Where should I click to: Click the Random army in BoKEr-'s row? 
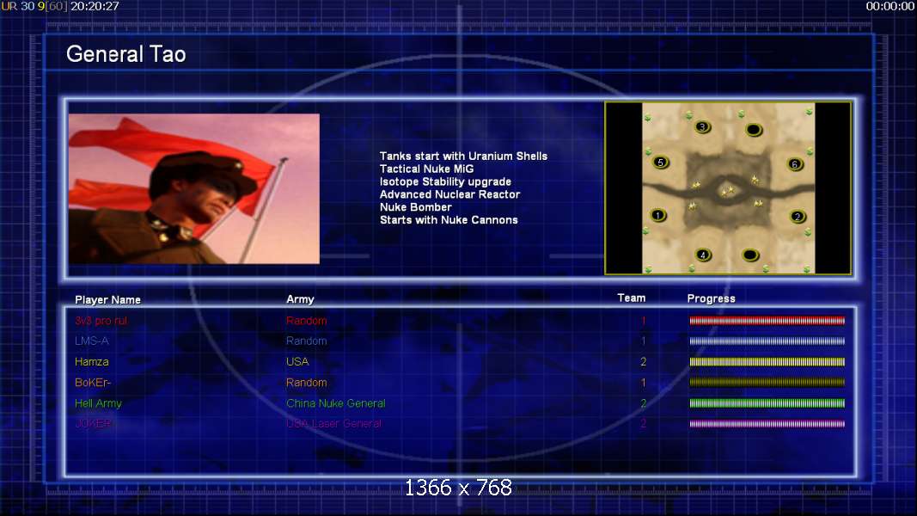point(307,383)
